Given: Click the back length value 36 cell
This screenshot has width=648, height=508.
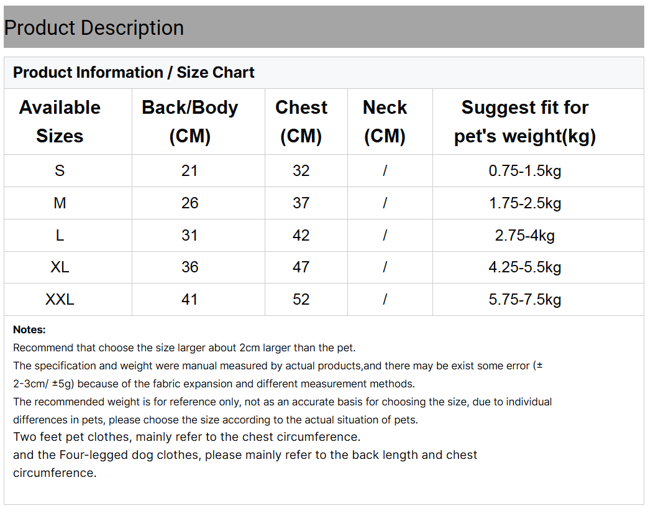Looking at the screenshot, I should 189,267.
